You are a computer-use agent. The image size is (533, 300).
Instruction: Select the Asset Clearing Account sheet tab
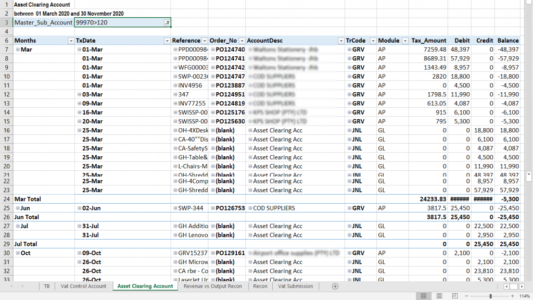[x=145, y=286]
